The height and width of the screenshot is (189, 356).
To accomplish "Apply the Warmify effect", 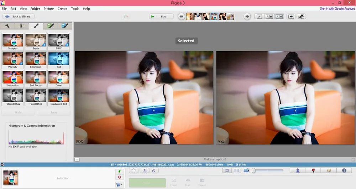I will 13,60.
